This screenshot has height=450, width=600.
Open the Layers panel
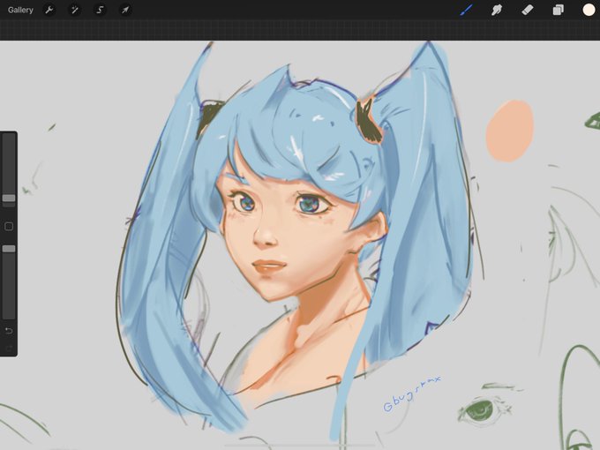click(558, 10)
